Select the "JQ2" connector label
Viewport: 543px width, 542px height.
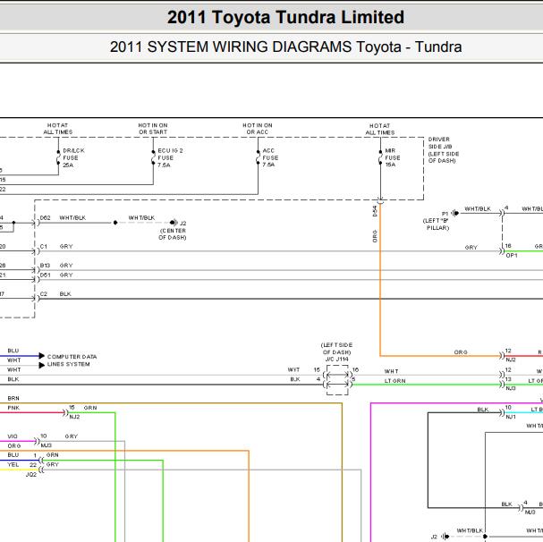pyautogui.click(x=30, y=474)
